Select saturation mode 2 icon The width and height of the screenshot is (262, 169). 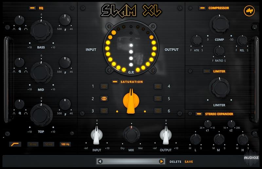104,99
